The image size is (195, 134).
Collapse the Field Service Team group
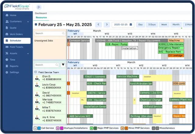[36, 72]
